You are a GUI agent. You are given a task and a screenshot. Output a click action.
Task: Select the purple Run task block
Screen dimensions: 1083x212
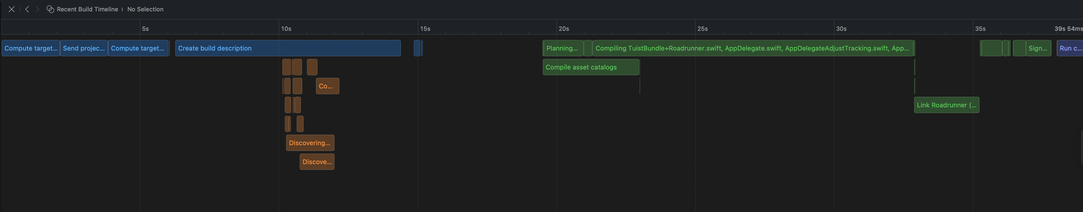(x=1070, y=48)
